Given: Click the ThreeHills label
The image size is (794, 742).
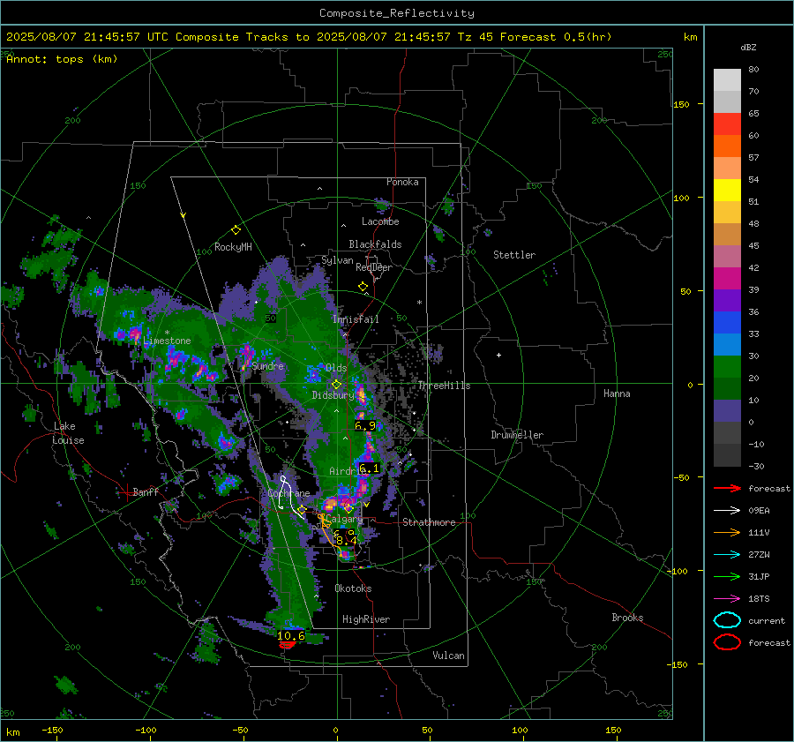Looking at the screenshot, I should coord(444,386).
